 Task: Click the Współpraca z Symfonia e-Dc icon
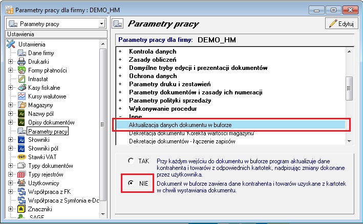22,200
